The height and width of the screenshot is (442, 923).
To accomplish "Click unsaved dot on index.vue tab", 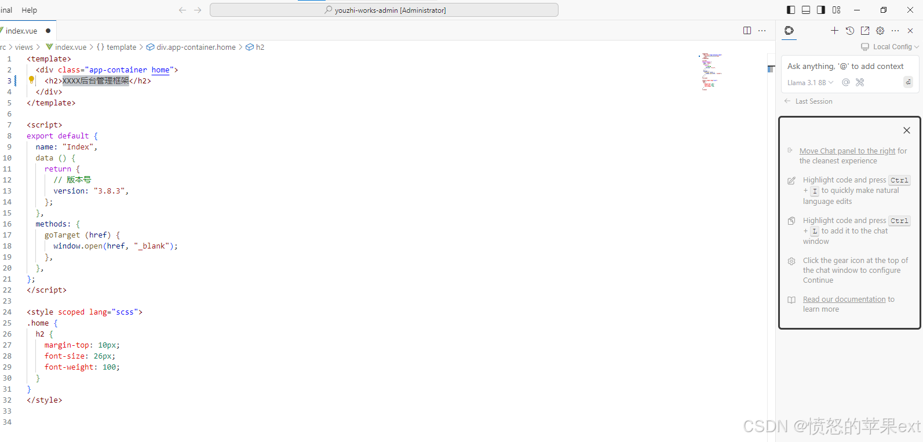I will (x=48, y=31).
